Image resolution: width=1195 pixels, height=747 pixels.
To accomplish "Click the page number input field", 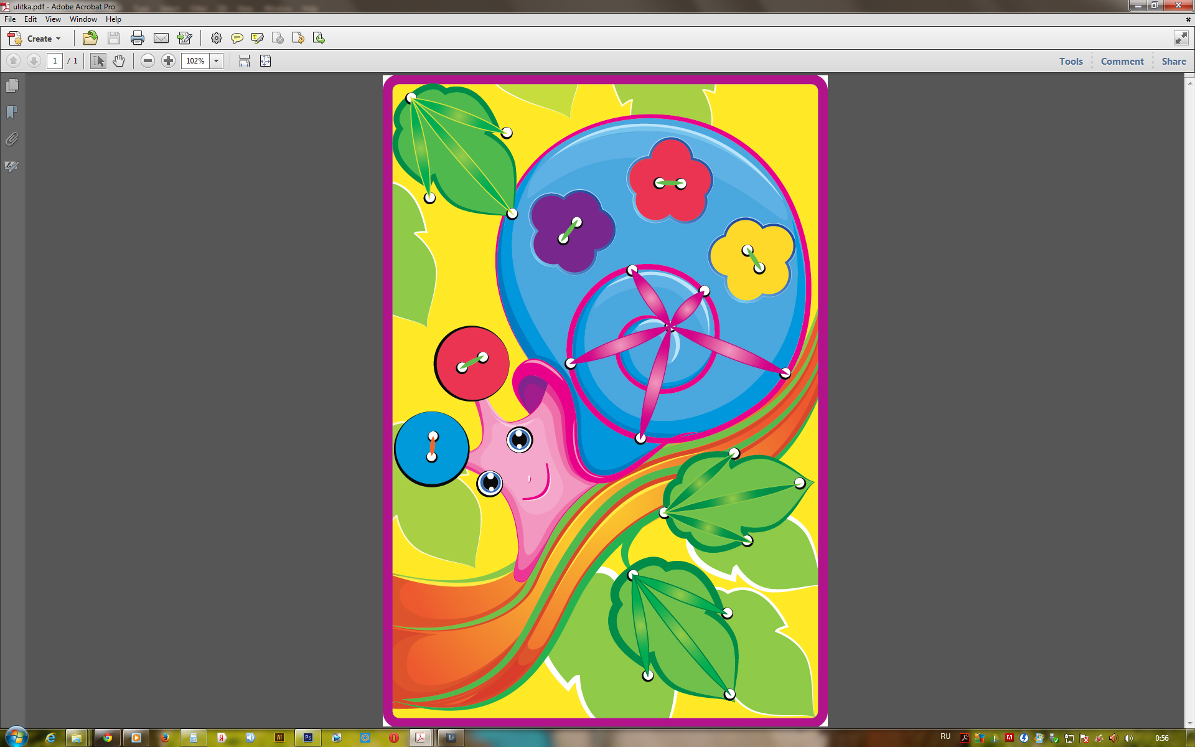I will pos(55,61).
